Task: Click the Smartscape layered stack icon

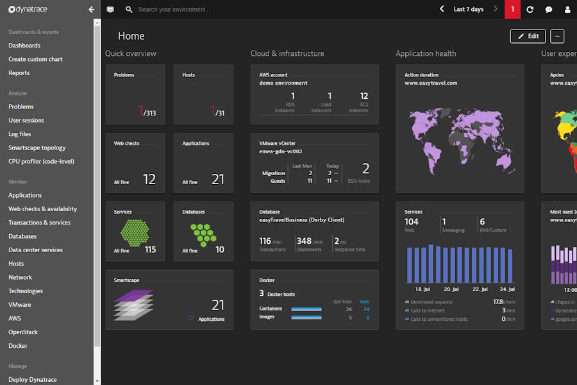Action: click(x=133, y=305)
